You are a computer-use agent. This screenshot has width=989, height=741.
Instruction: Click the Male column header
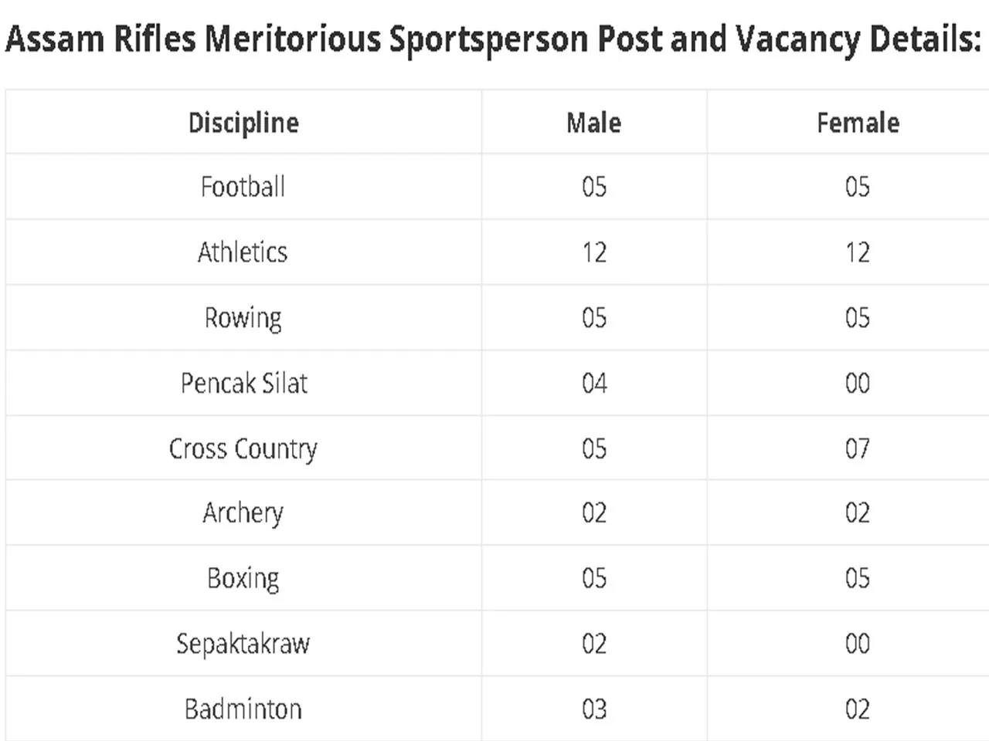pyautogui.click(x=593, y=123)
